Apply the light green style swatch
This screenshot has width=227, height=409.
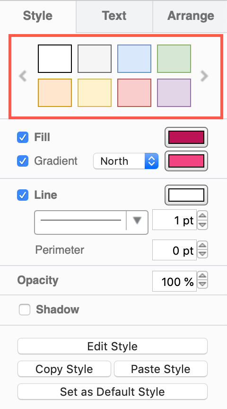pyautogui.click(x=174, y=59)
